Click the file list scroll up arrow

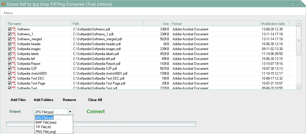coord(298,23)
